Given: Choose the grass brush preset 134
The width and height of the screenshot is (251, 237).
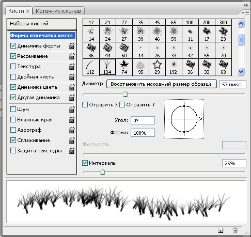Looking at the screenshot, I should [107, 67].
